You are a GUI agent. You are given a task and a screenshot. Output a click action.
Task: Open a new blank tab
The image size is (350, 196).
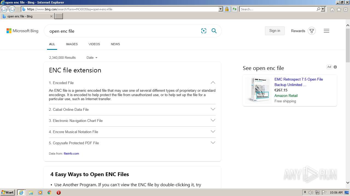59,16
